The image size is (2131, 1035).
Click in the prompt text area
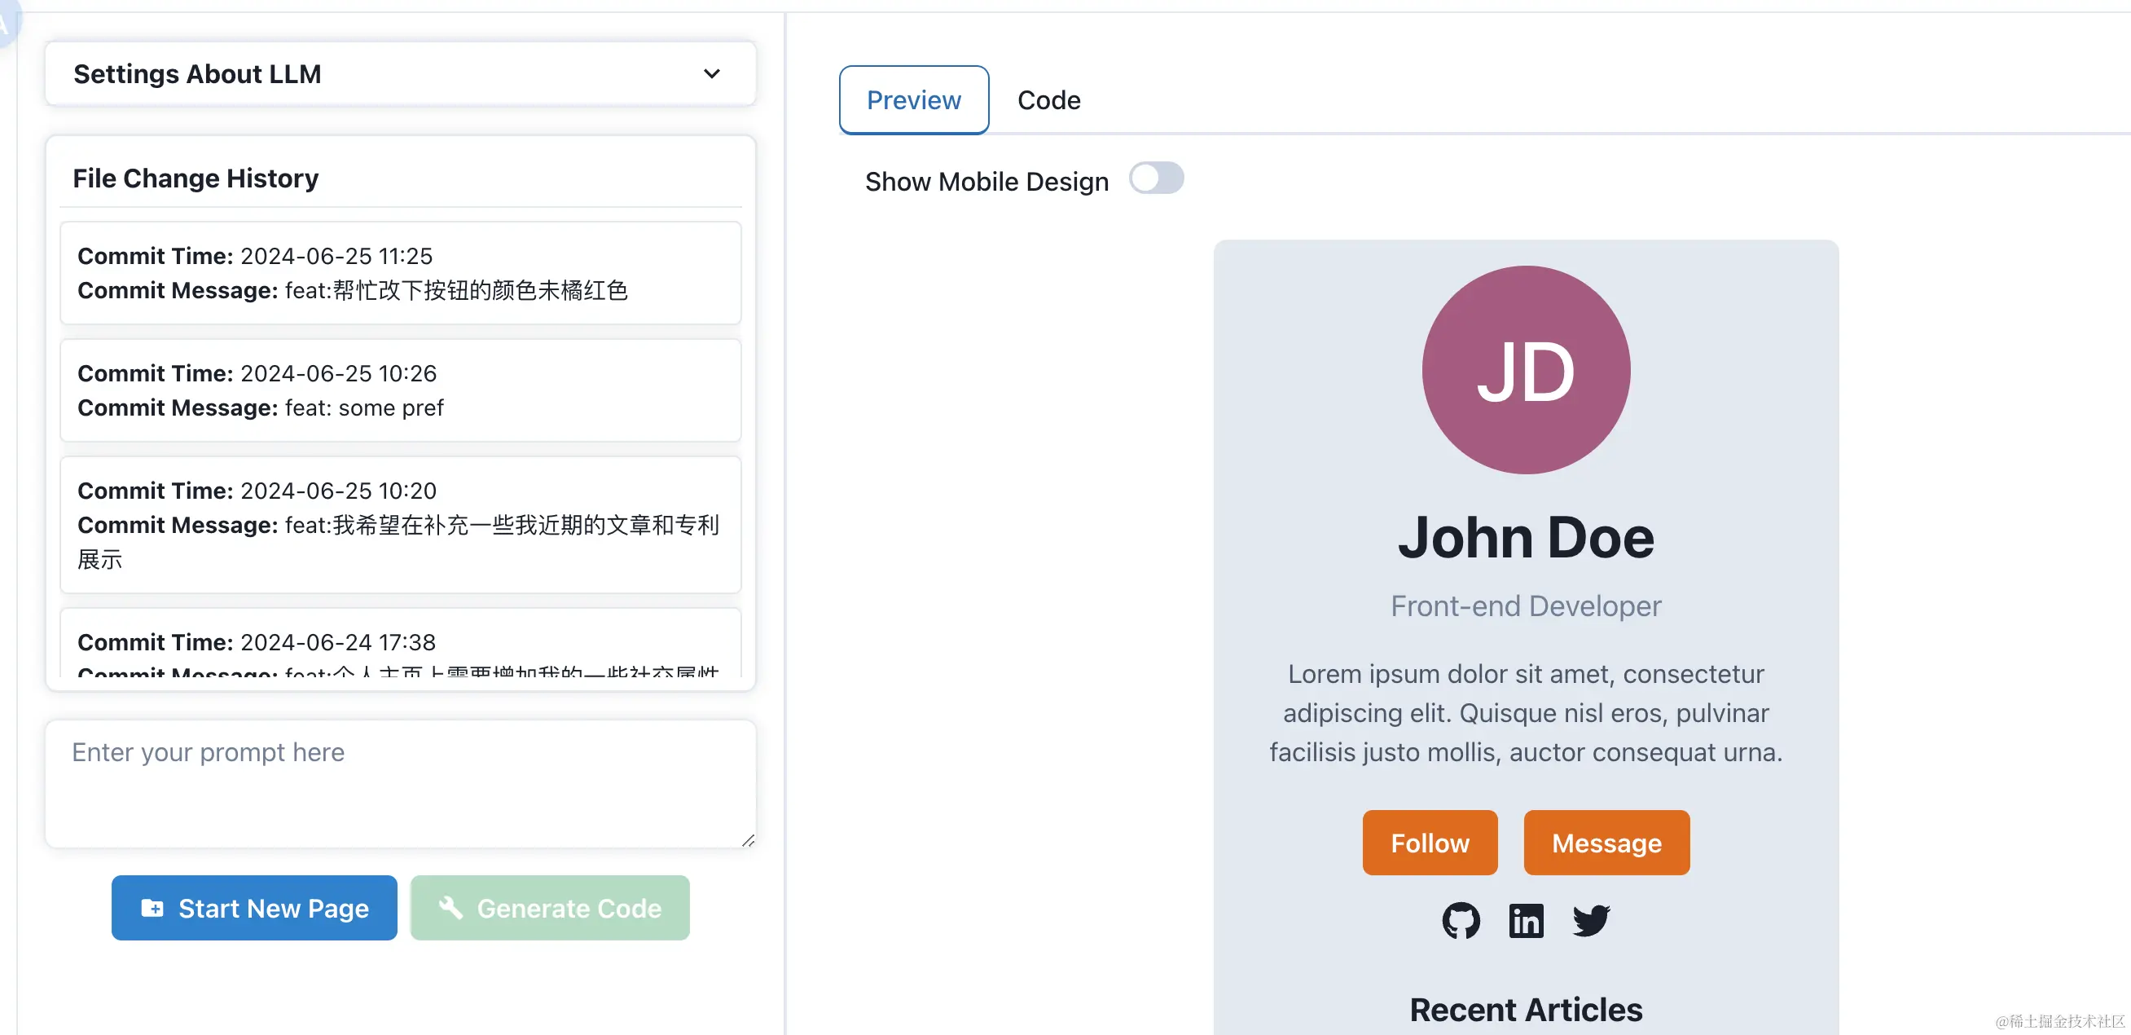[401, 782]
